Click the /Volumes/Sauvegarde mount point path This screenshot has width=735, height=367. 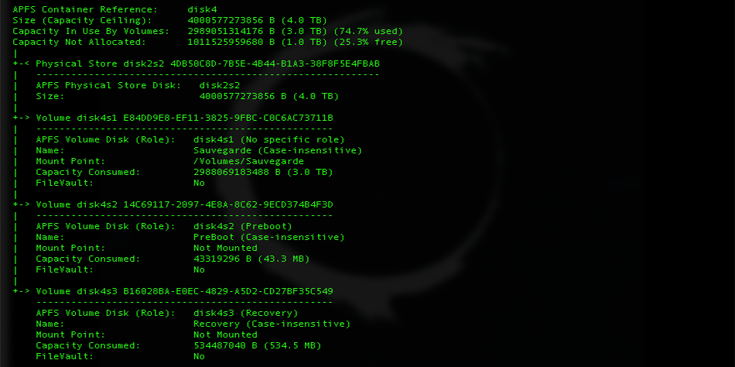click(x=248, y=161)
